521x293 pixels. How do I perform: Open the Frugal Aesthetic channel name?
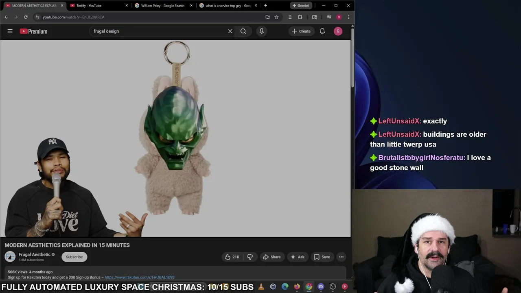pos(35,254)
